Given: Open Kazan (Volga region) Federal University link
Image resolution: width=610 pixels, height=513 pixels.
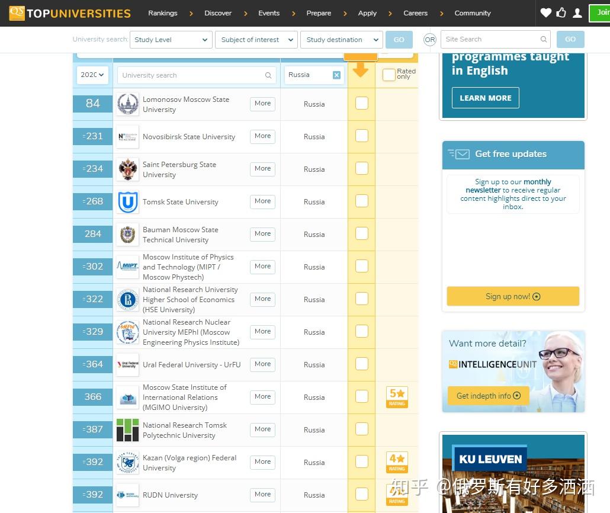Looking at the screenshot, I should [x=190, y=463].
